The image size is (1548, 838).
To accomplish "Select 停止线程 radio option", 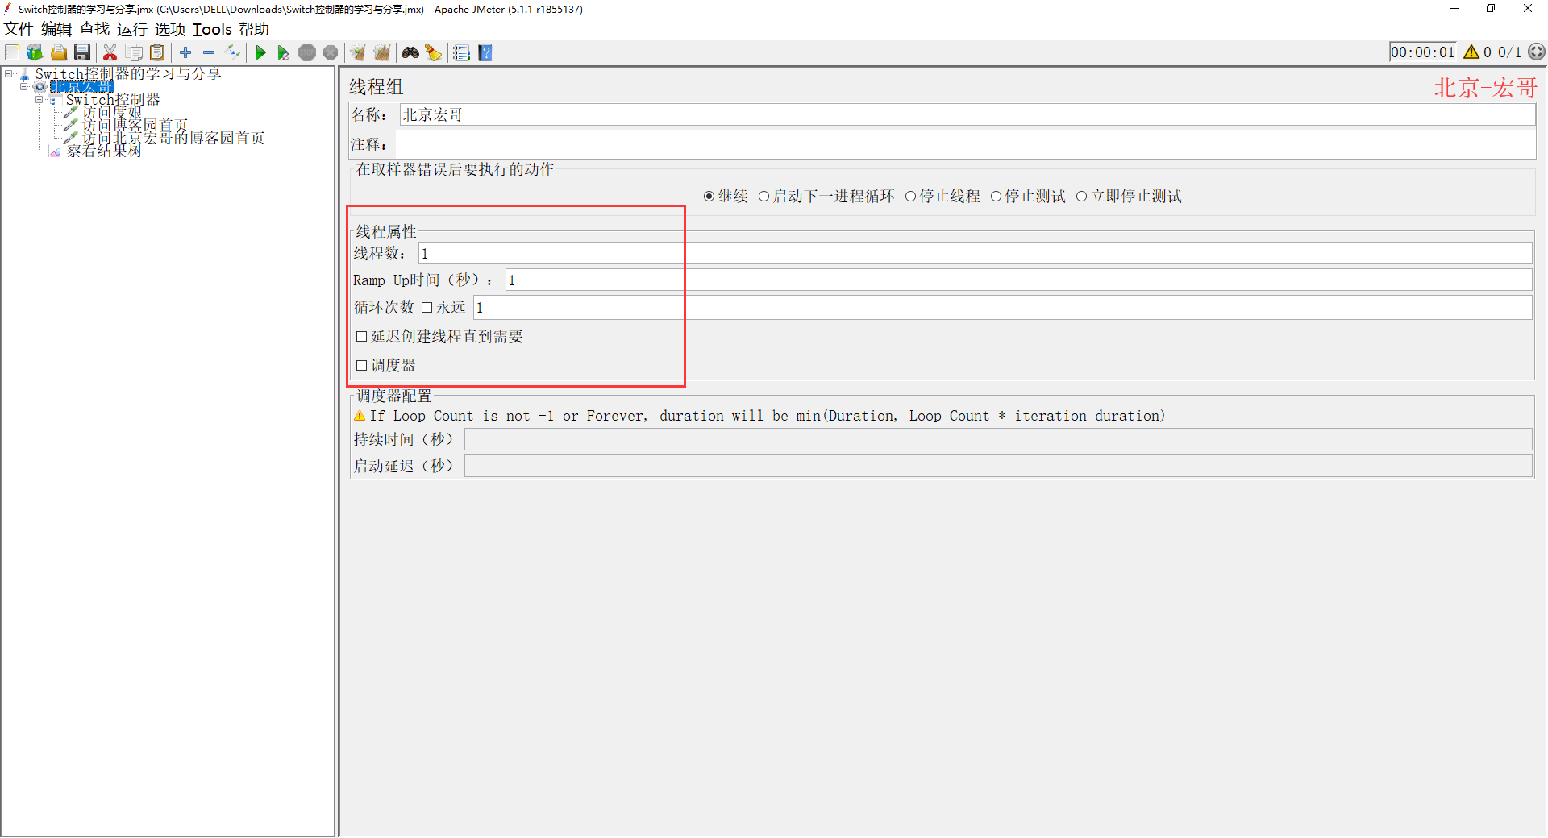I will point(910,197).
